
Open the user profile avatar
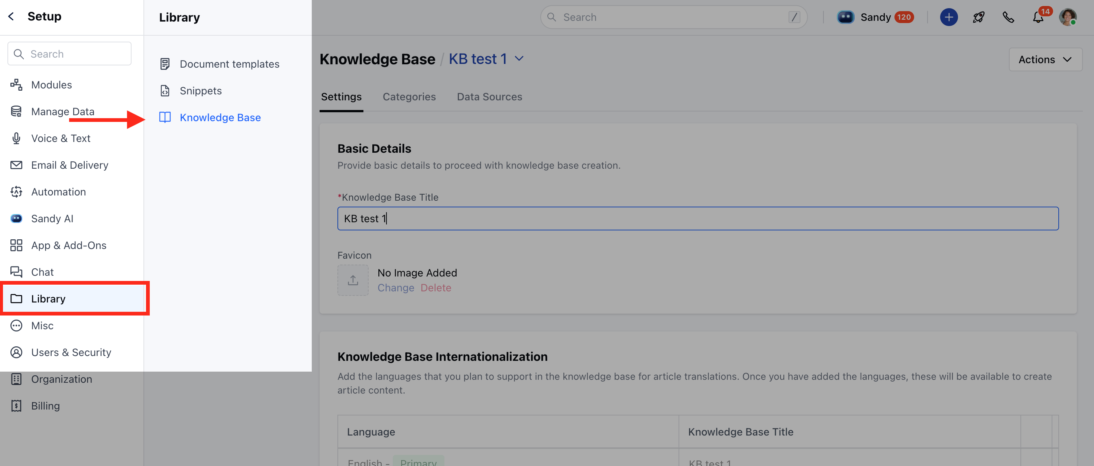pyautogui.click(x=1067, y=17)
